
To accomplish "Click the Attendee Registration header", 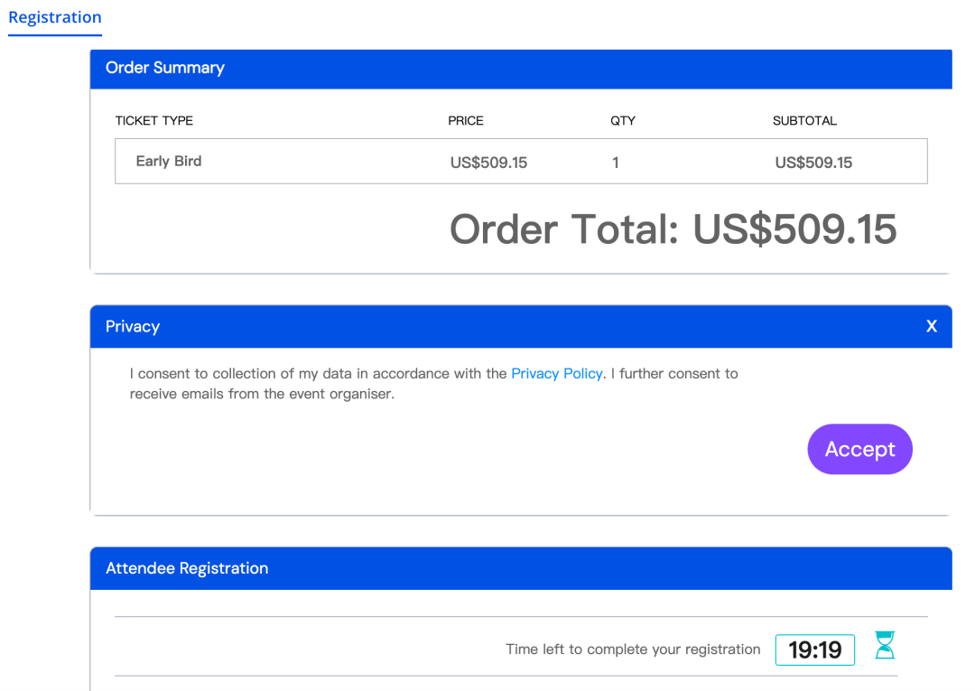I will [187, 568].
